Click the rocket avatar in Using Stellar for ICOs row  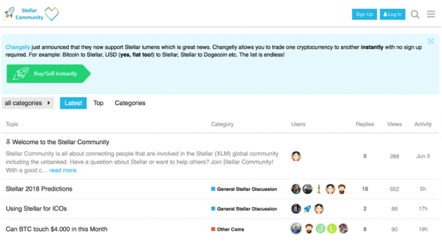coord(307,209)
